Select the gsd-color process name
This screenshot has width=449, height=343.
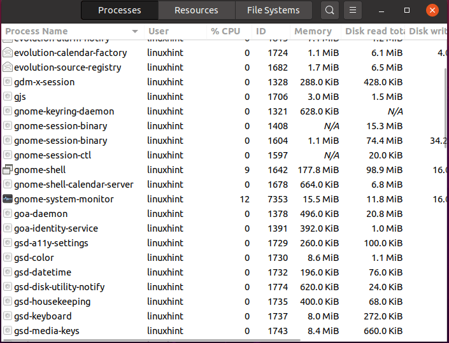pyautogui.click(x=34, y=258)
